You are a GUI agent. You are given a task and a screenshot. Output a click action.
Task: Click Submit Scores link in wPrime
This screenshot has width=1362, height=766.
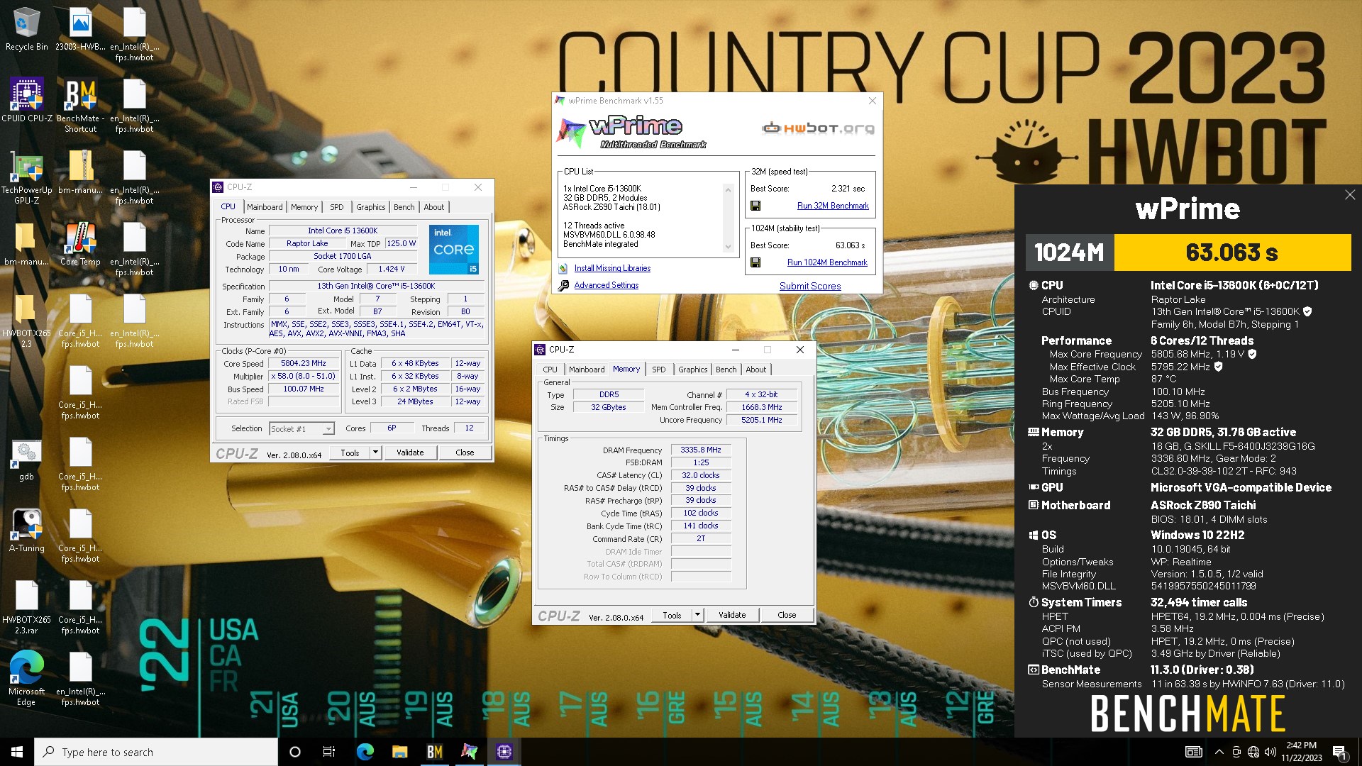click(810, 286)
